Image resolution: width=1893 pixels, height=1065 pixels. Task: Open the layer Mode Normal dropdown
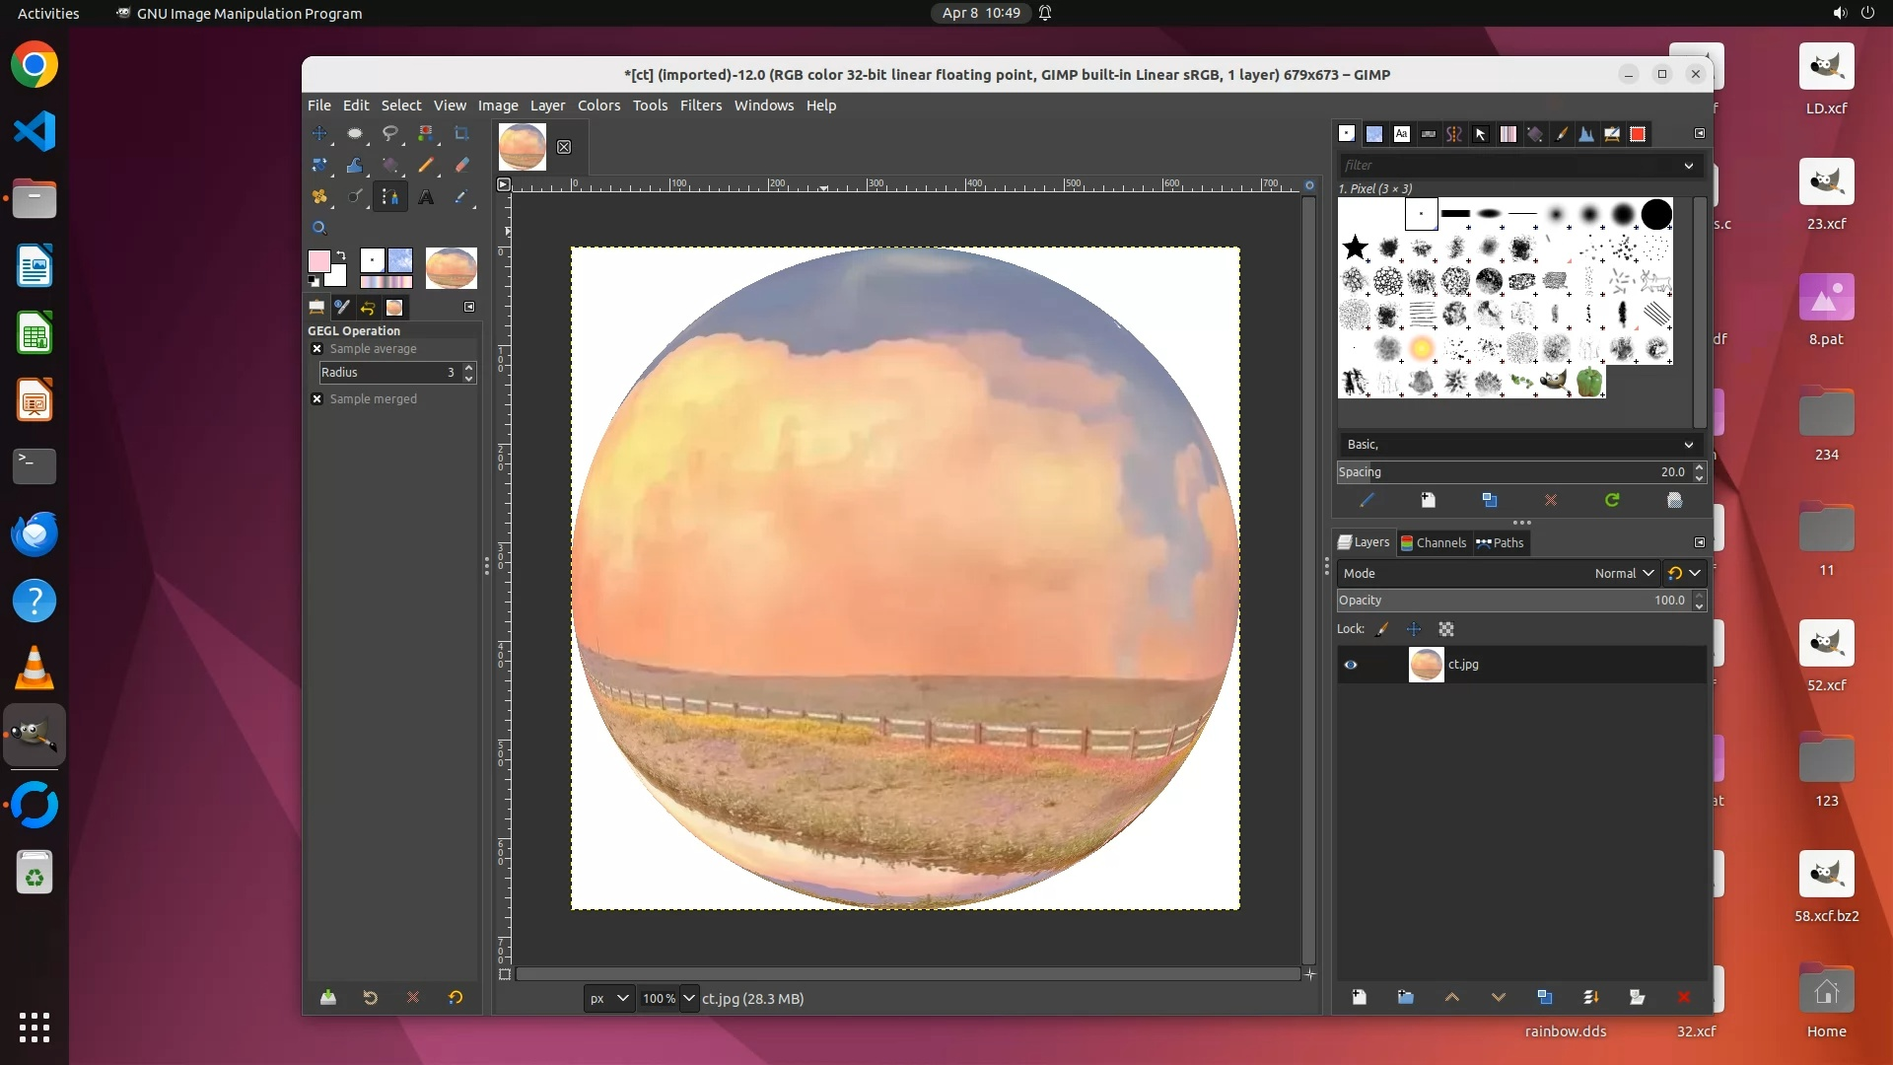point(1623,573)
